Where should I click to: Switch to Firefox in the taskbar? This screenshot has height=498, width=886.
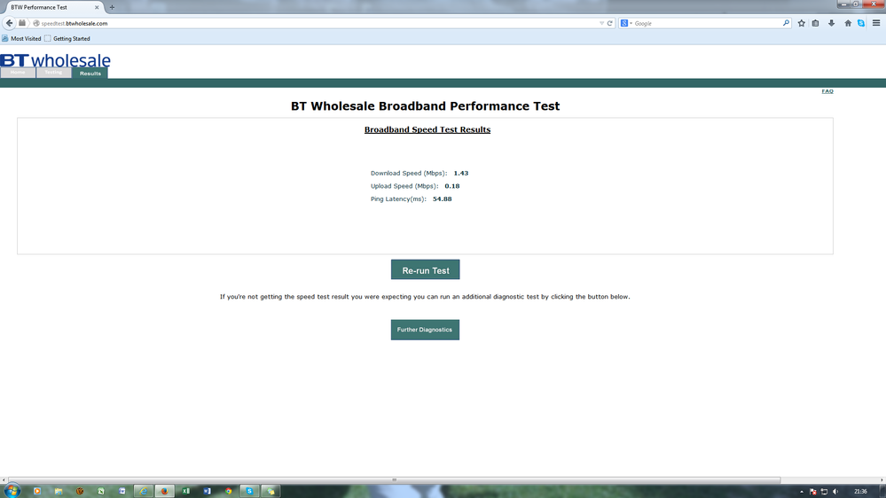click(x=164, y=491)
